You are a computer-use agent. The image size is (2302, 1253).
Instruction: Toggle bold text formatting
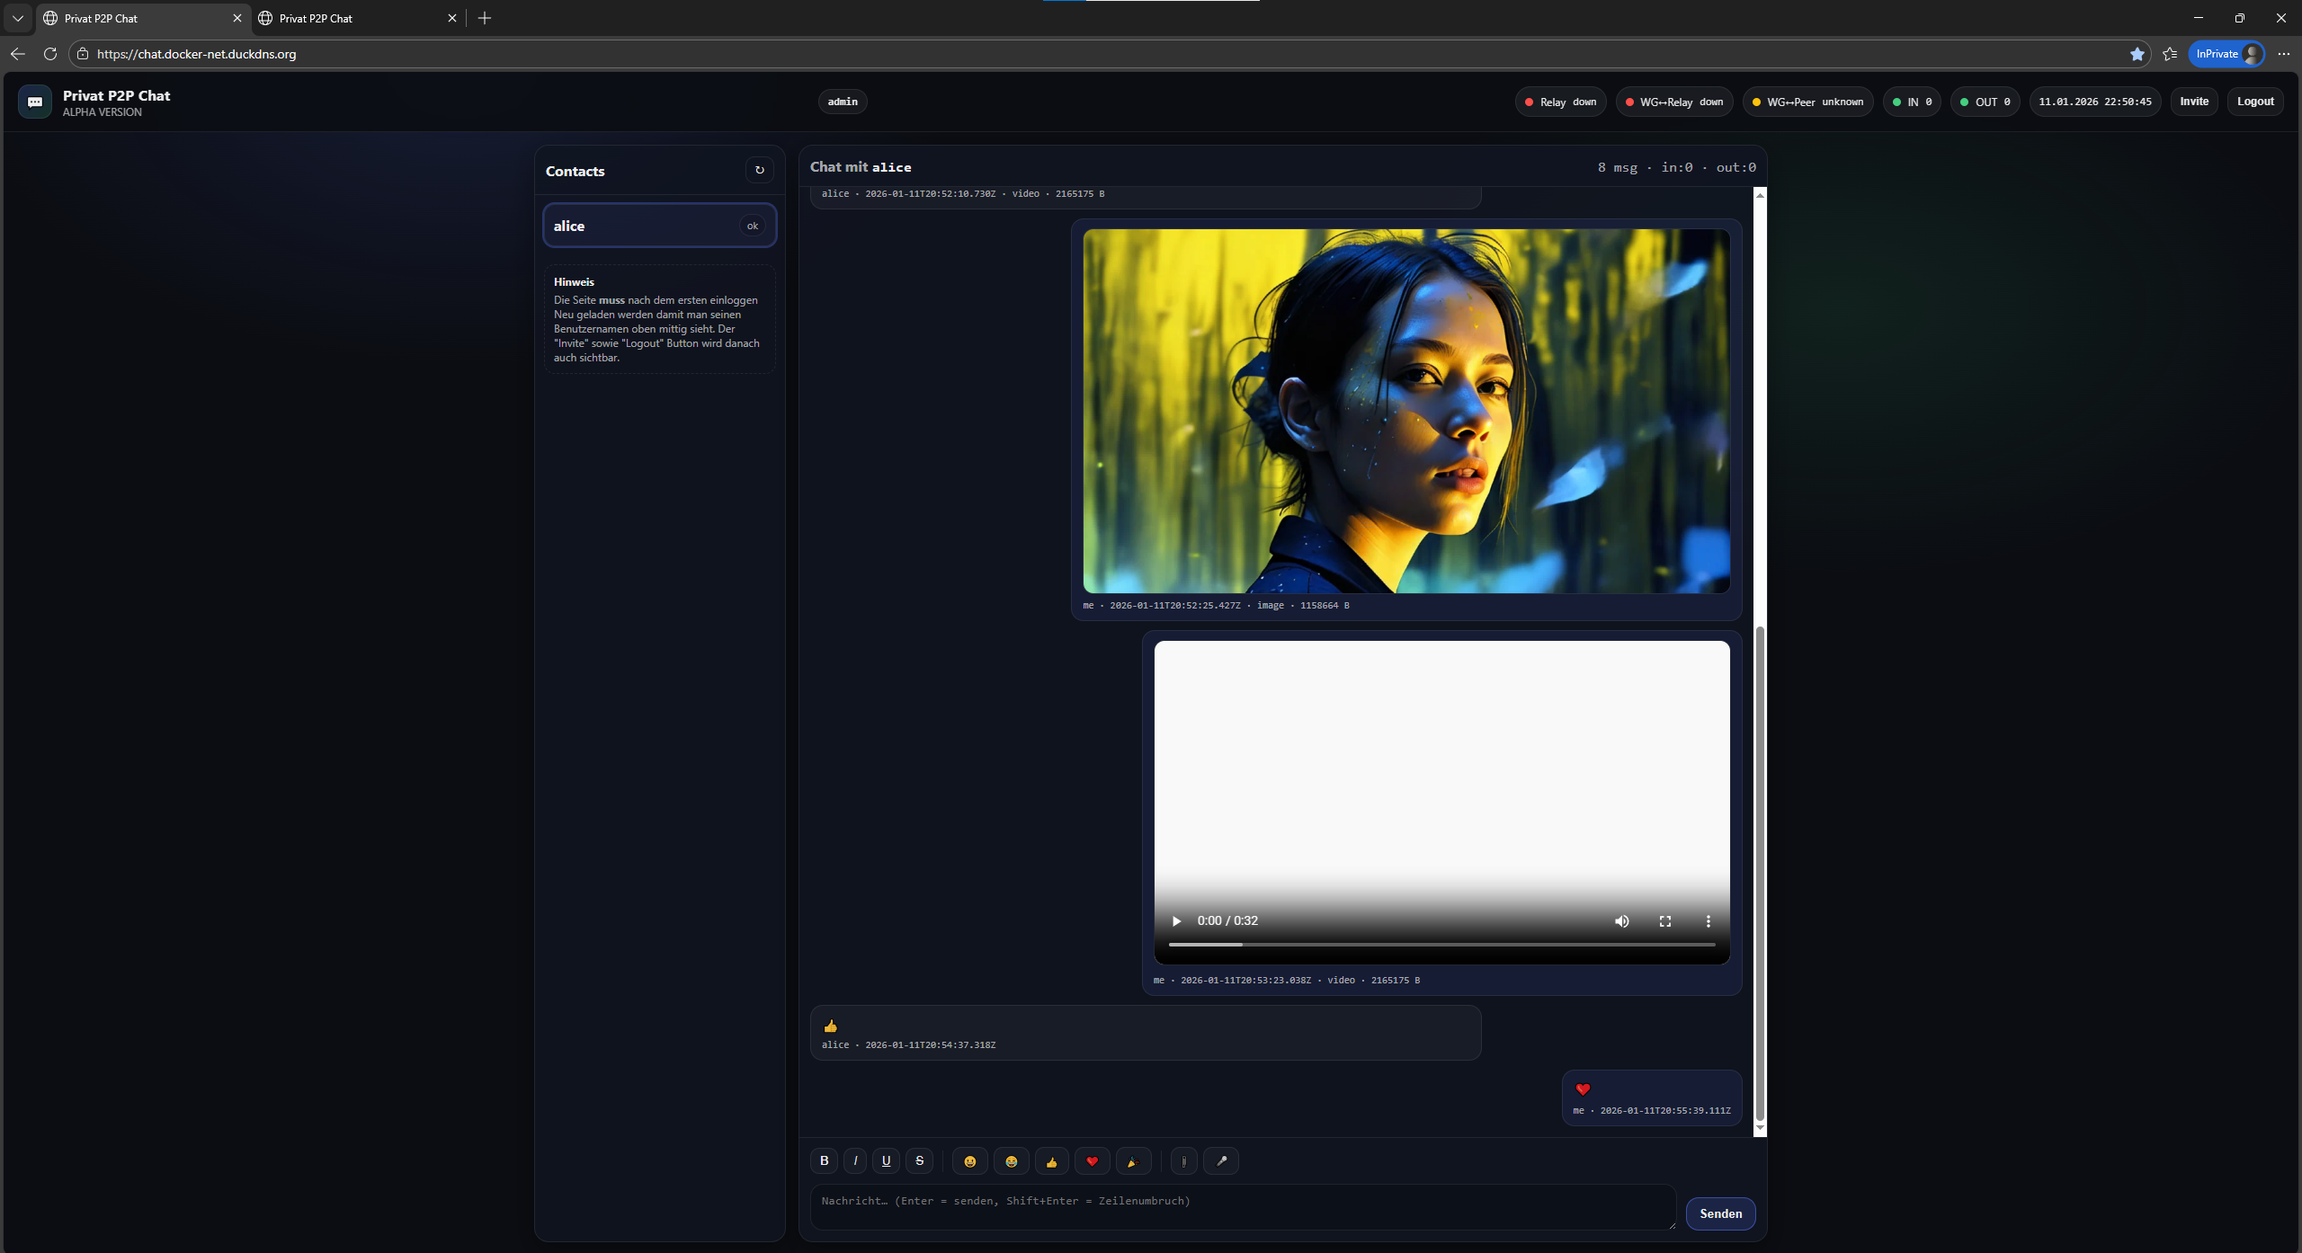click(x=824, y=1160)
